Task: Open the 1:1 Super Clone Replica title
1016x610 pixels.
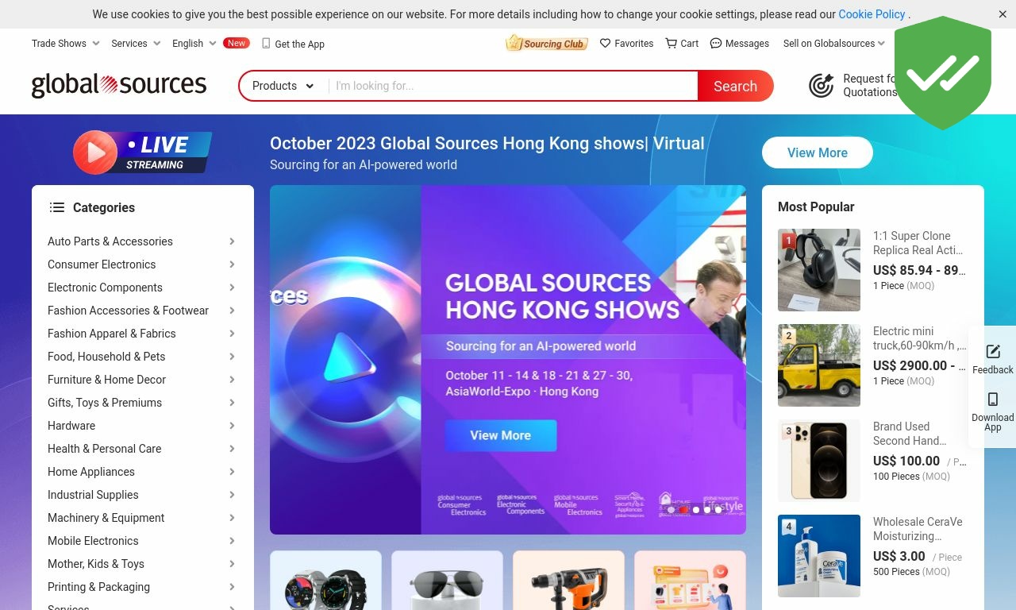Action: (919, 243)
